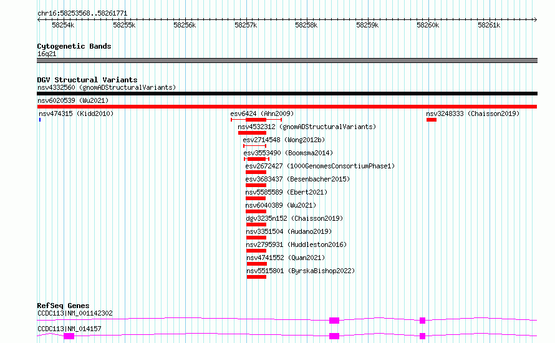
Task: Click the DGV Structural Variants track title
Action: (x=87, y=80)
